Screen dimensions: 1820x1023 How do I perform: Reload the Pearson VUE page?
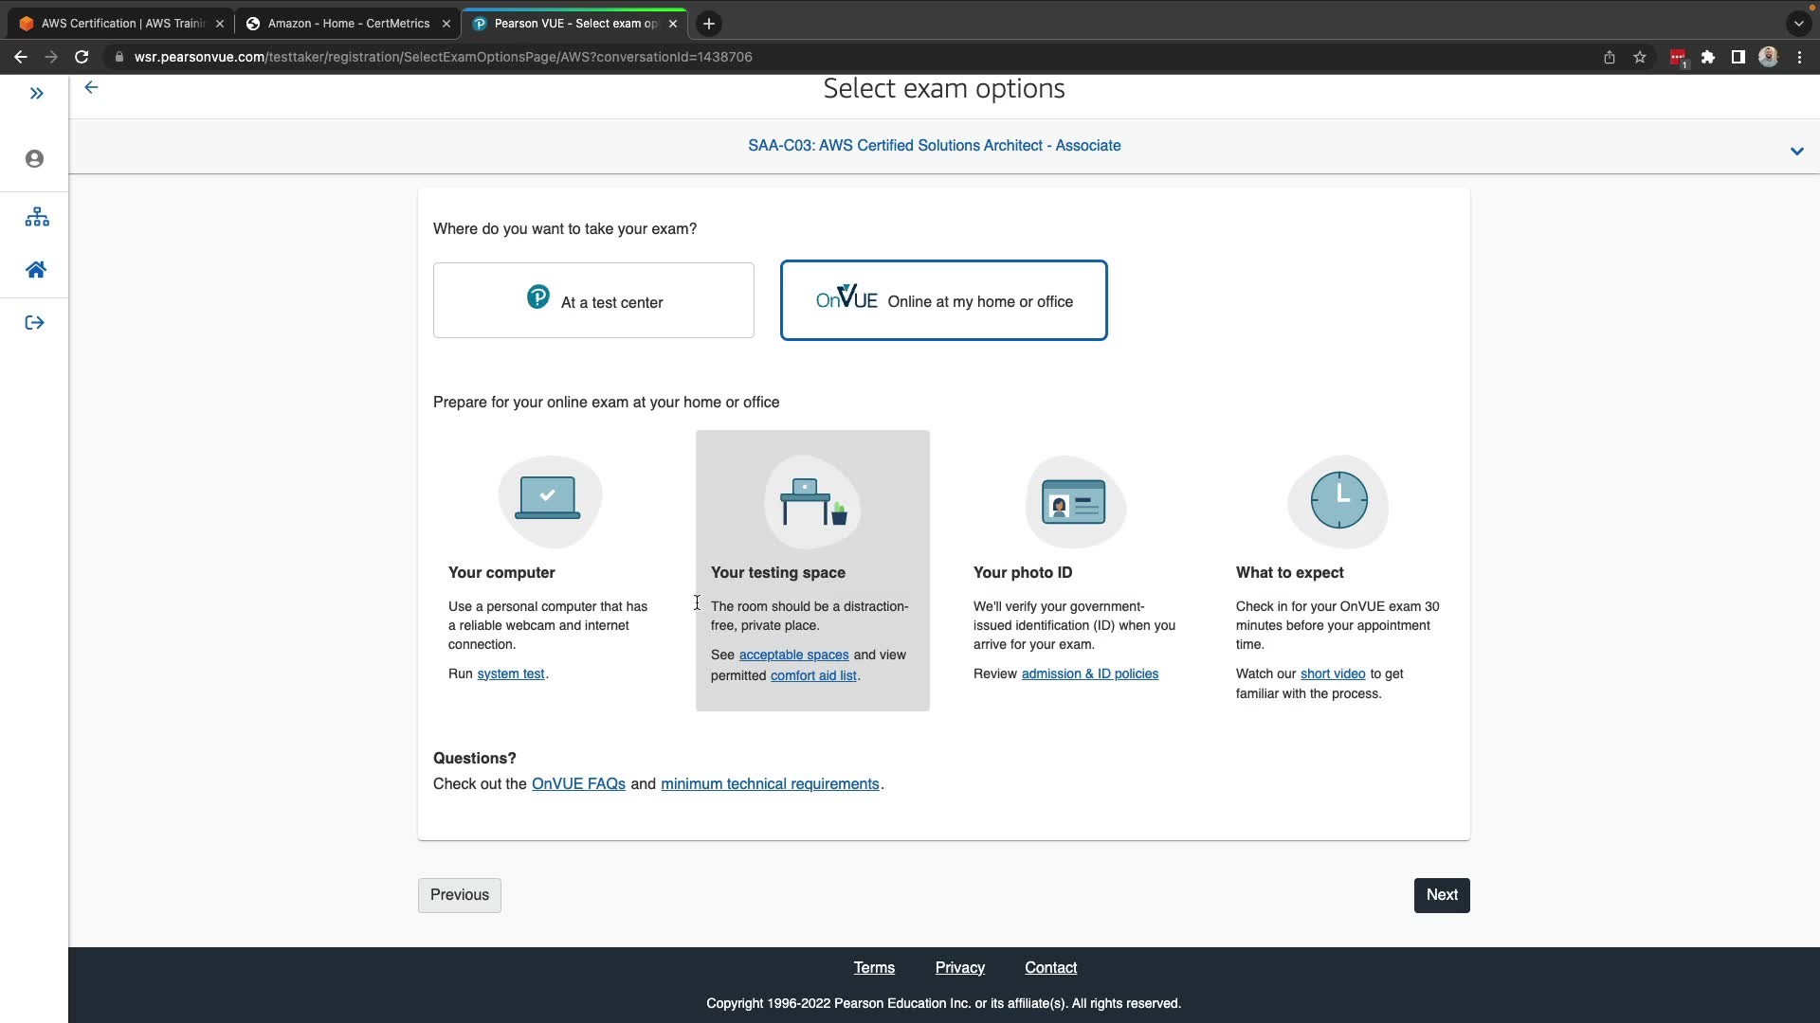(82, 57)
